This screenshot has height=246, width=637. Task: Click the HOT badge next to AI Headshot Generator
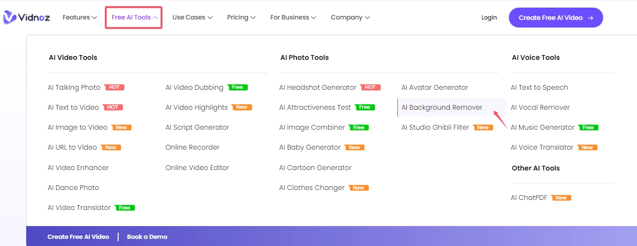tap(370, 87)
